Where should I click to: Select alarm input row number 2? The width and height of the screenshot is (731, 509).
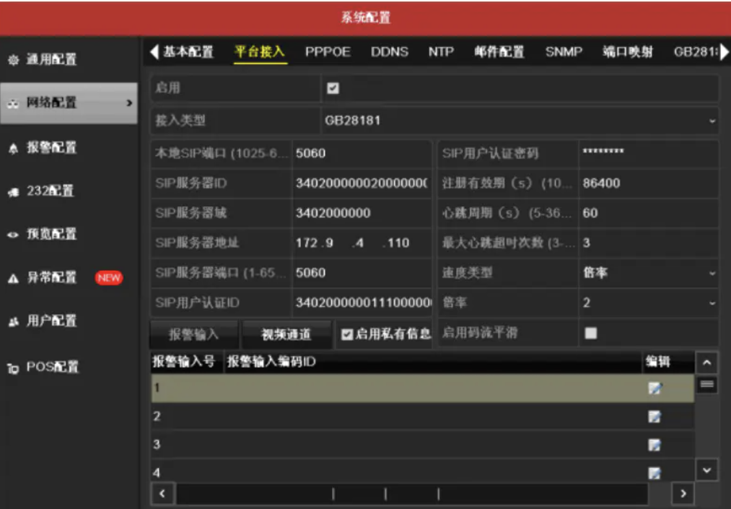[x=422, y=417]
